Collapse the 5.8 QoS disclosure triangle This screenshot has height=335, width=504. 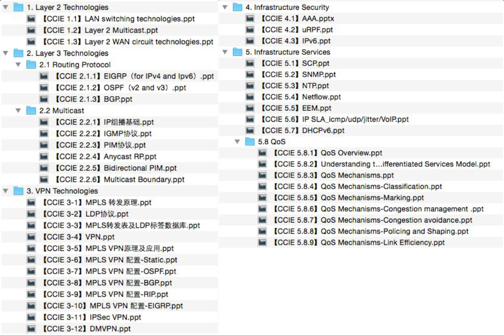(x=237, y=141)
